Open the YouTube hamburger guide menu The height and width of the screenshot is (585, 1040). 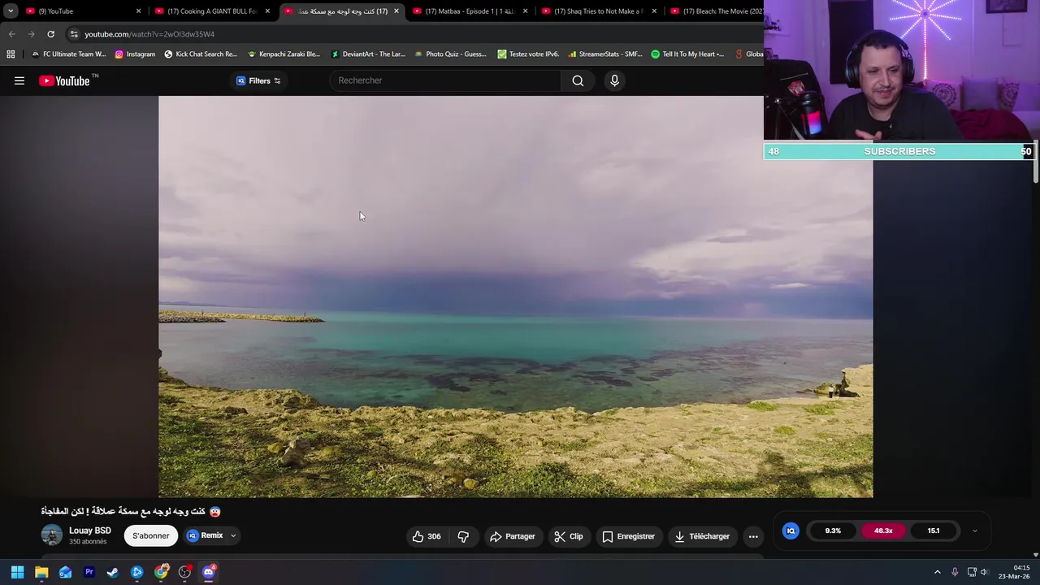tap(19, 80)
